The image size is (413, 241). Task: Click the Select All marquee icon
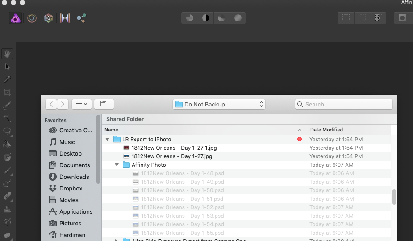point(346,18)
